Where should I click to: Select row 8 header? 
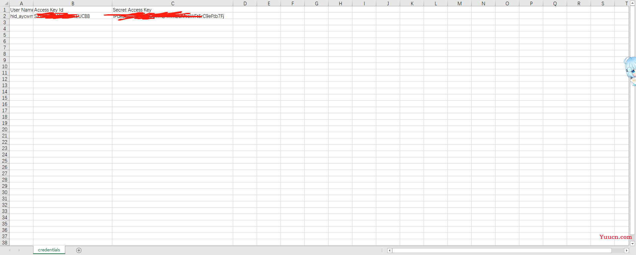click(5, 54)
